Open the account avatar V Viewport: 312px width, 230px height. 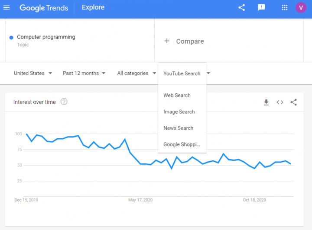pyautogui.click(x=301, y=7)
